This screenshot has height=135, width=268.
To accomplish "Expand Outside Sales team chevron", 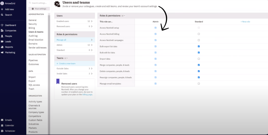I will (x=92, y=69).
